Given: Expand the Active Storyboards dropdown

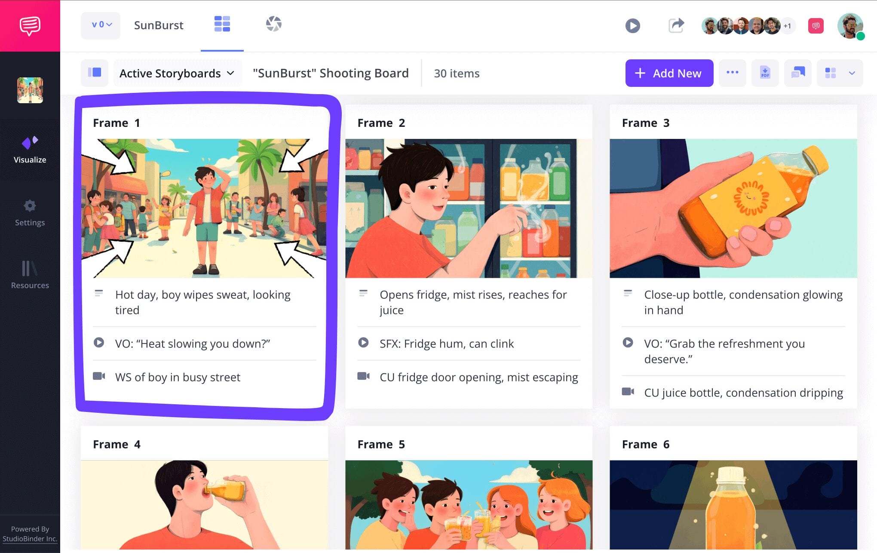Looking at the screenshot, I should [177, 74].
